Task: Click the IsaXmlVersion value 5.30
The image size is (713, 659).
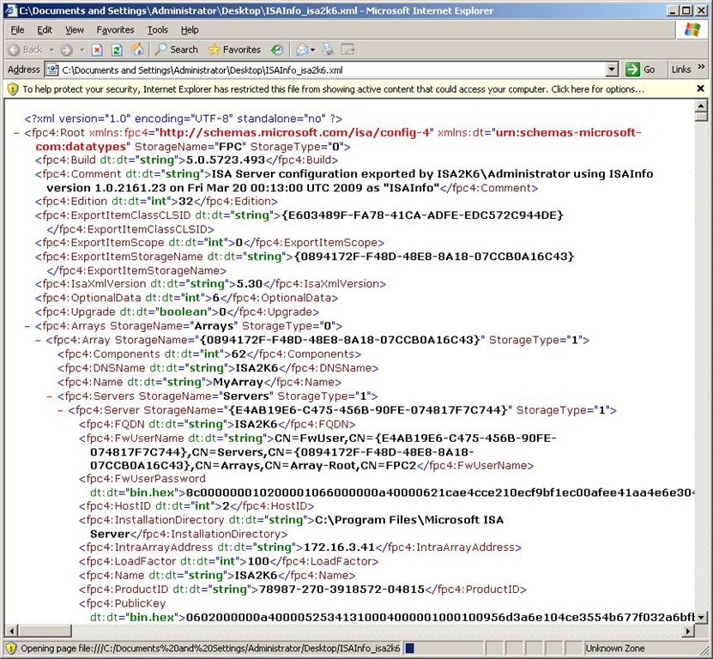Action: (x=250, y=284)
